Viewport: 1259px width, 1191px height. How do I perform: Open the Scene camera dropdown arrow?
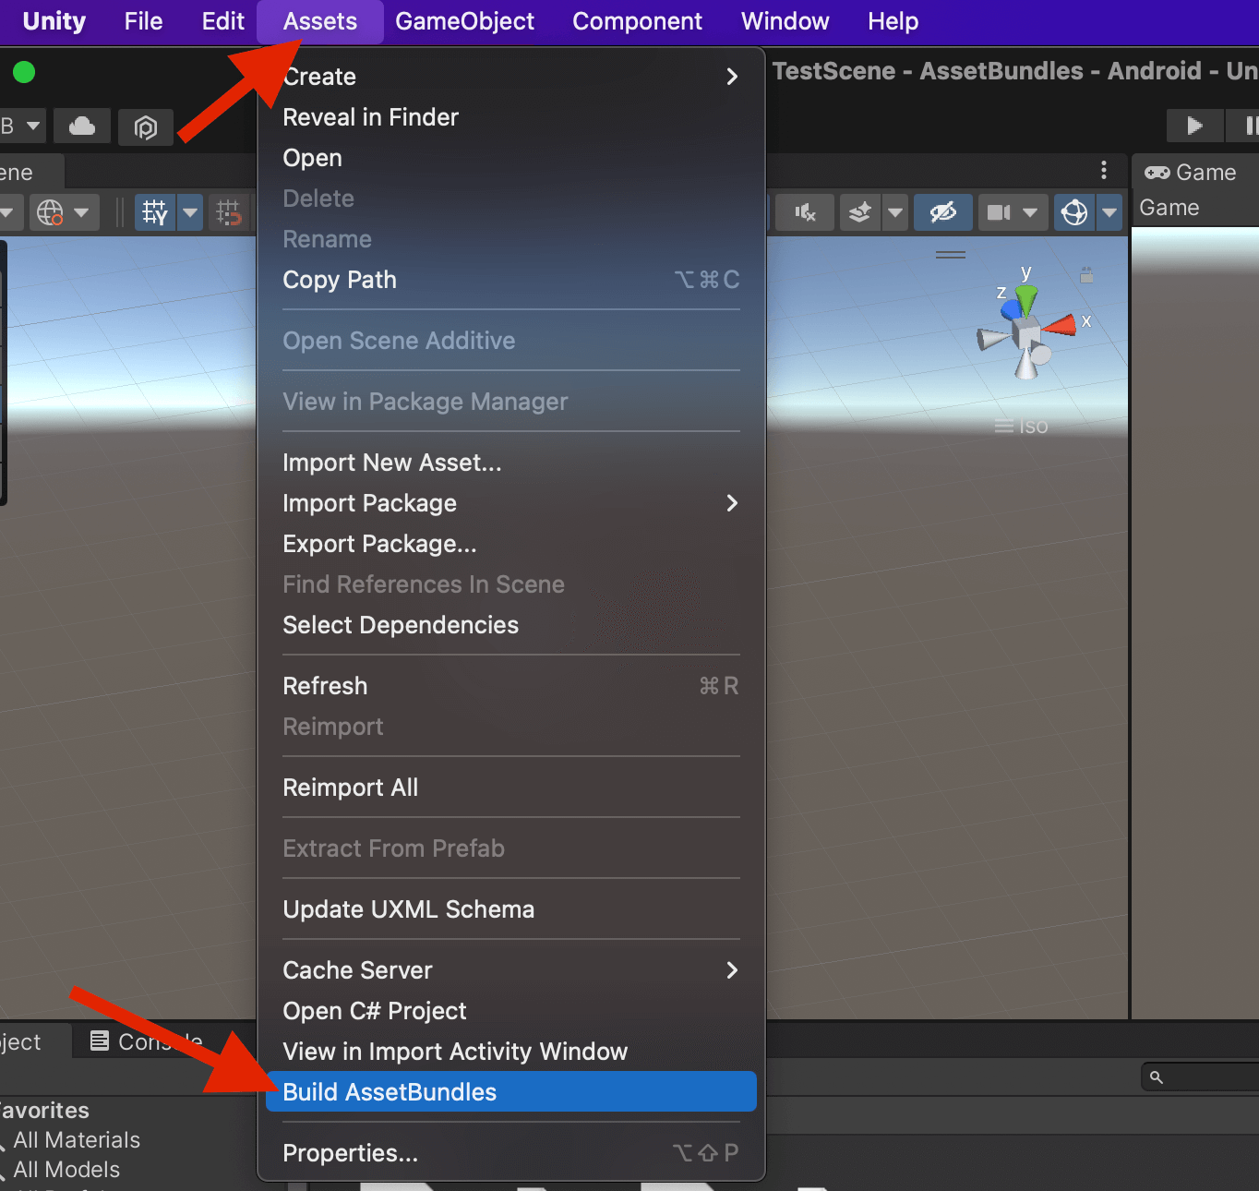click(1030, 213)
